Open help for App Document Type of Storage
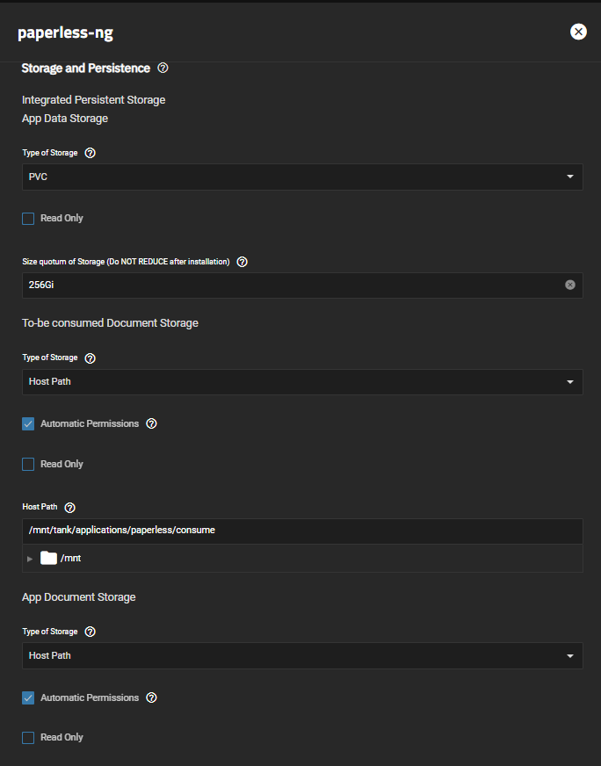Image resolution: width=601 pixels, height=766 pixels. tap(90, 632)
